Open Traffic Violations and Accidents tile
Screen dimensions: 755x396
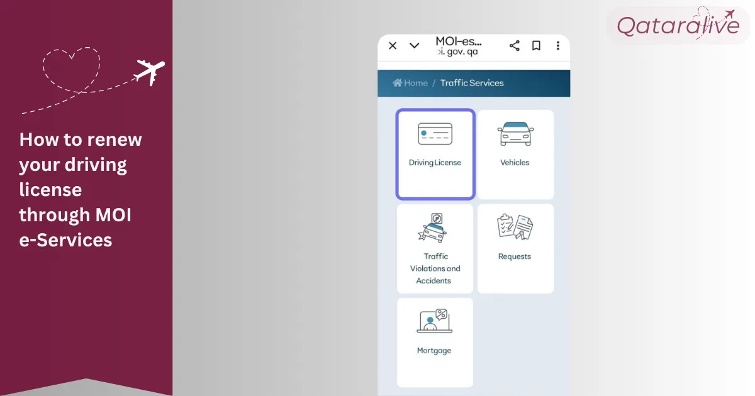[435, 248]
